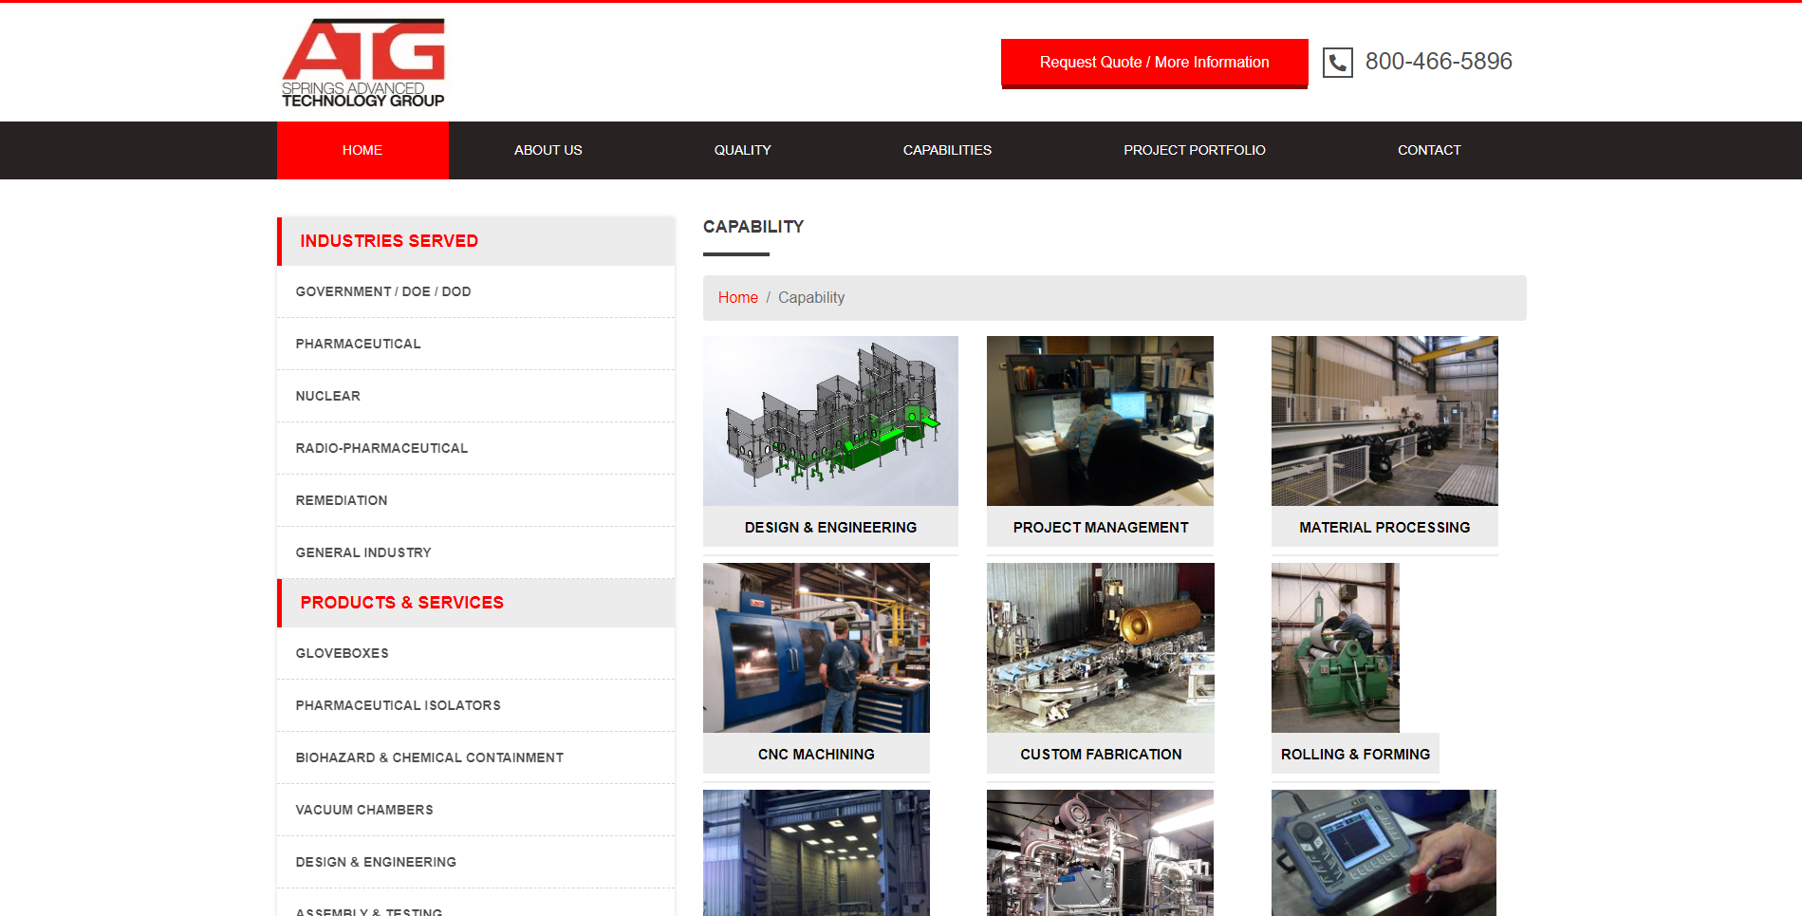The height and width of the screenshot is (916, 1802).
Task: Click the phone icon next to 800-466-5896
Action: pos(1337,62)
